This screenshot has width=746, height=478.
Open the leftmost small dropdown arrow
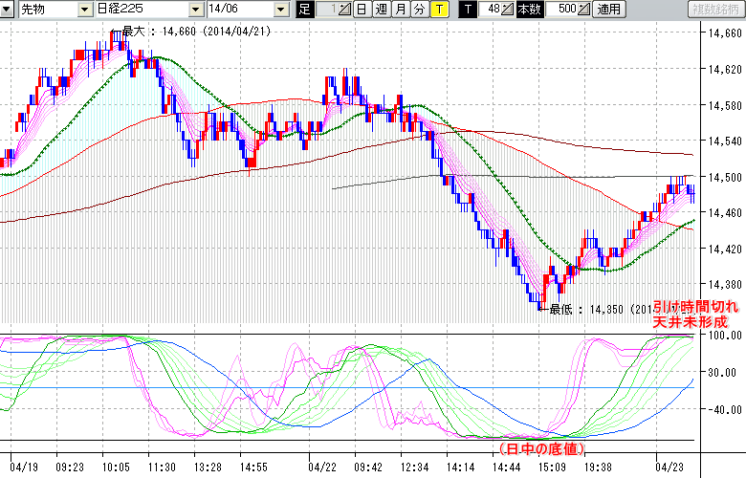point(8,10)
